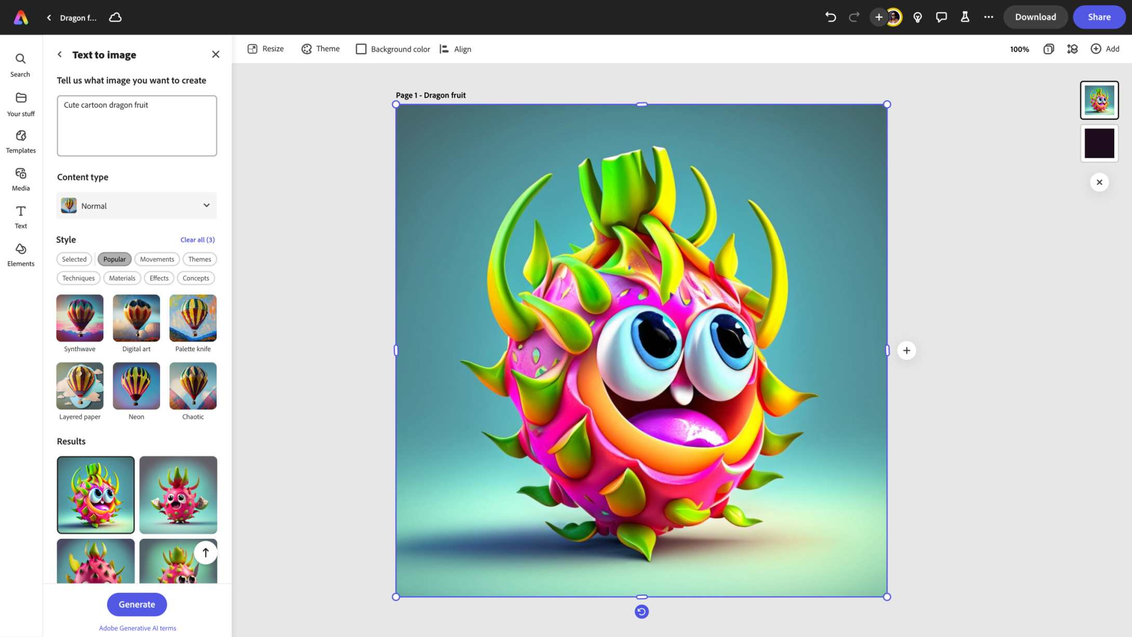
Task: Toggle the Selected style filter chip
Action: click(74, 259)
